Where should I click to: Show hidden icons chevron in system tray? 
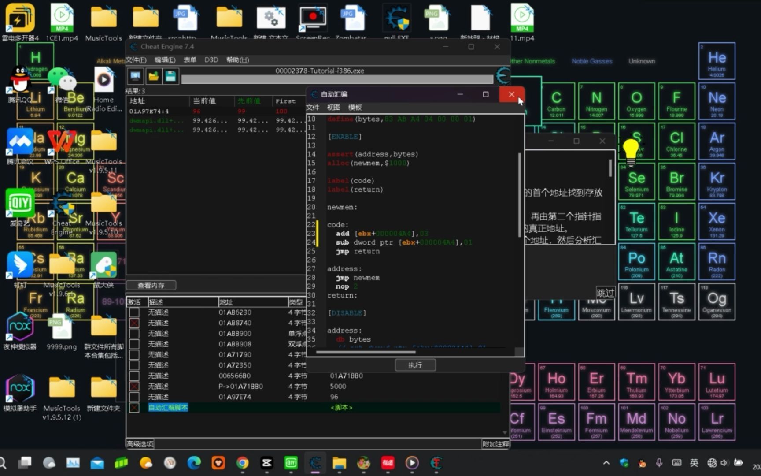(x=606, y=463)
